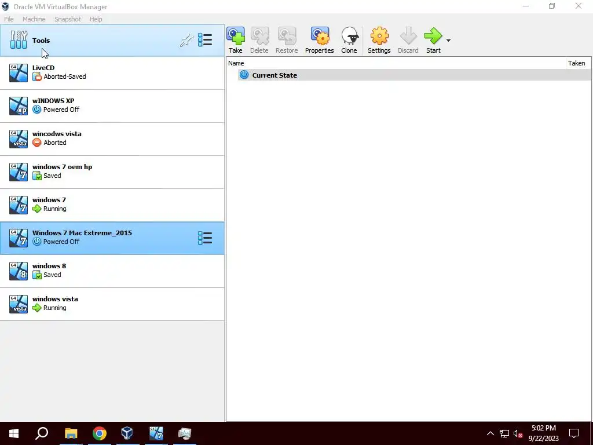Click the Tools wrench icon
Screen dimensions: 593x445
tap(19, 40)
